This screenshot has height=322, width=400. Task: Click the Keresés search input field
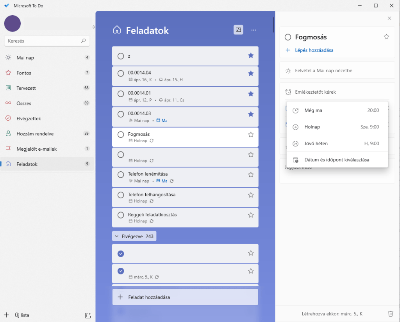coord(43,41)
